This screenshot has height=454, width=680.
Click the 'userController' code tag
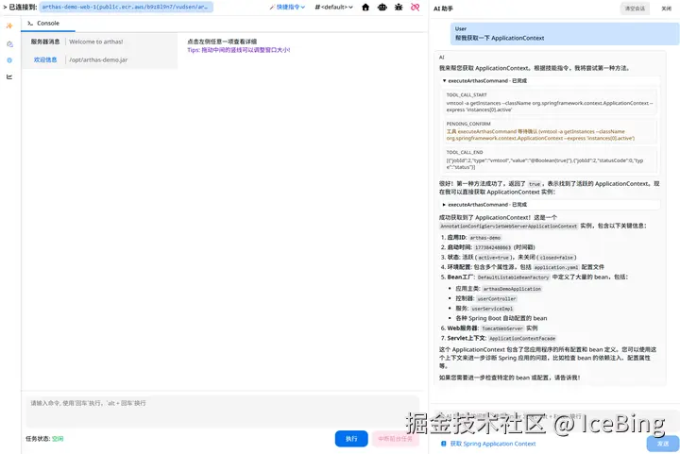pos(497,299)
